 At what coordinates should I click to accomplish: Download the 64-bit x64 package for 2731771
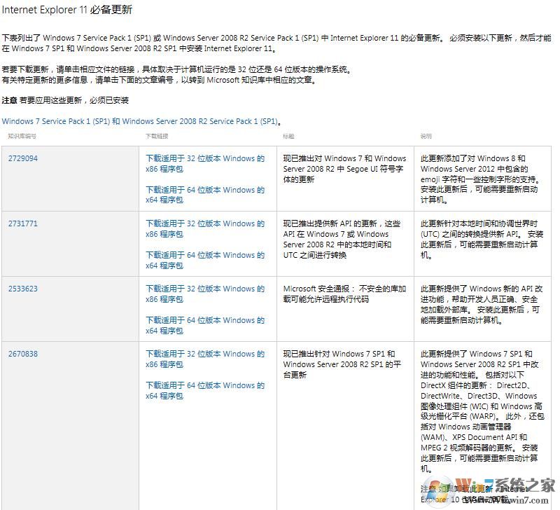tap(205, 260)
